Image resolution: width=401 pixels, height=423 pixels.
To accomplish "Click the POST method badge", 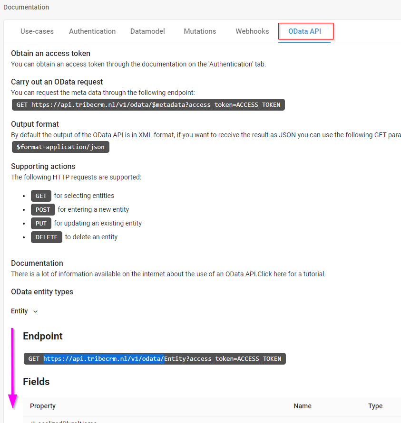I will (43, 209).
